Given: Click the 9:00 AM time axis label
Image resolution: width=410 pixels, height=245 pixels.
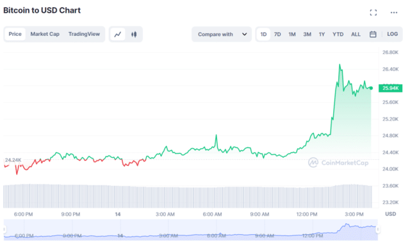Looking at the screenshot, I should point(259,214).
